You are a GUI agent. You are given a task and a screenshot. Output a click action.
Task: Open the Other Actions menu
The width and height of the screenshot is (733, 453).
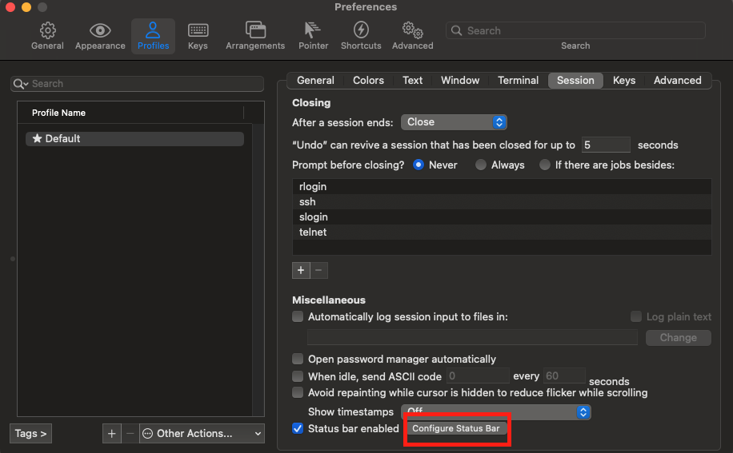(202, 433)
